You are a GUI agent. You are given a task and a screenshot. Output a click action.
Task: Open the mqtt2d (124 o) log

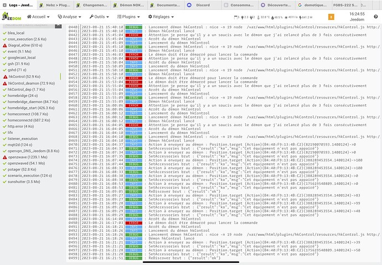[18, 145]
